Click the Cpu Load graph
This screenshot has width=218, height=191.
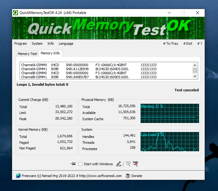click(170, 142)
